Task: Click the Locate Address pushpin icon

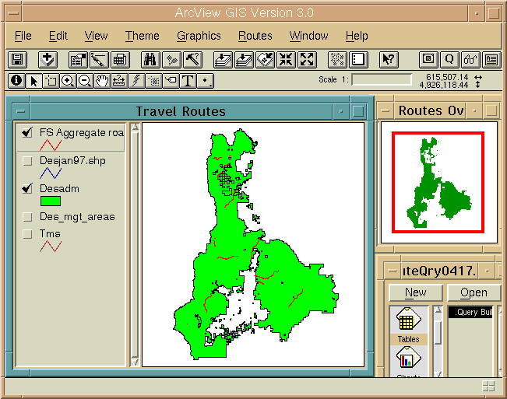Action: point(171,60)
